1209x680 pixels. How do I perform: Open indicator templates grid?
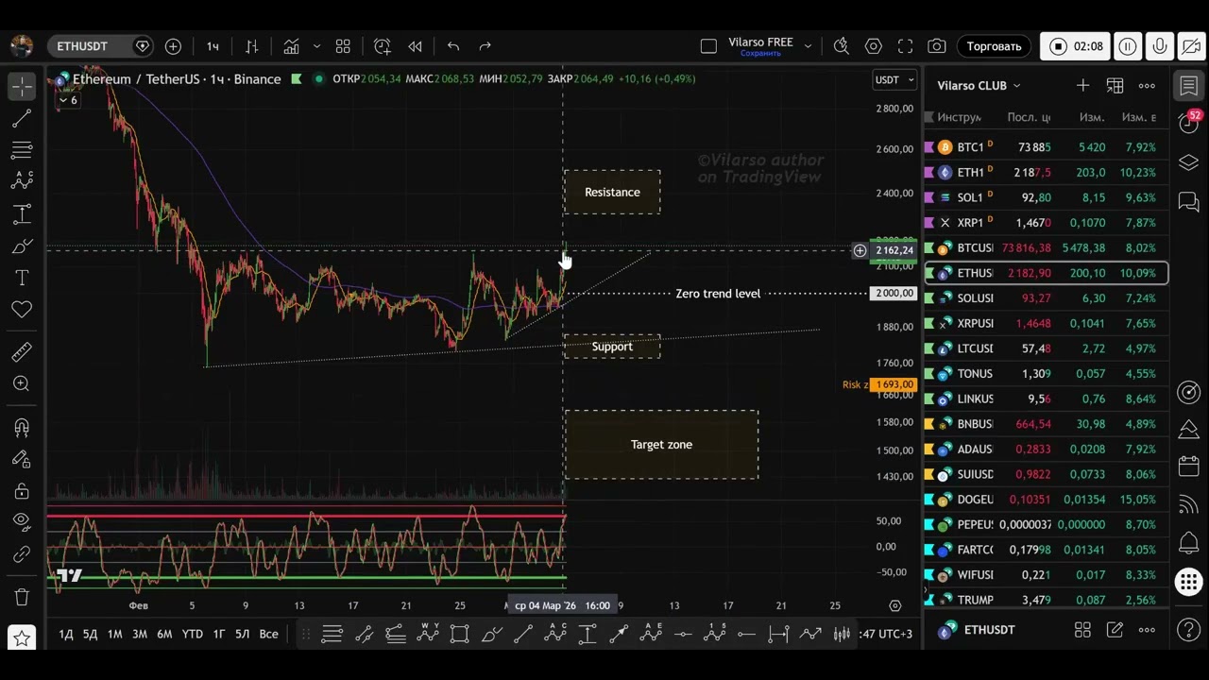coord(343,46)
